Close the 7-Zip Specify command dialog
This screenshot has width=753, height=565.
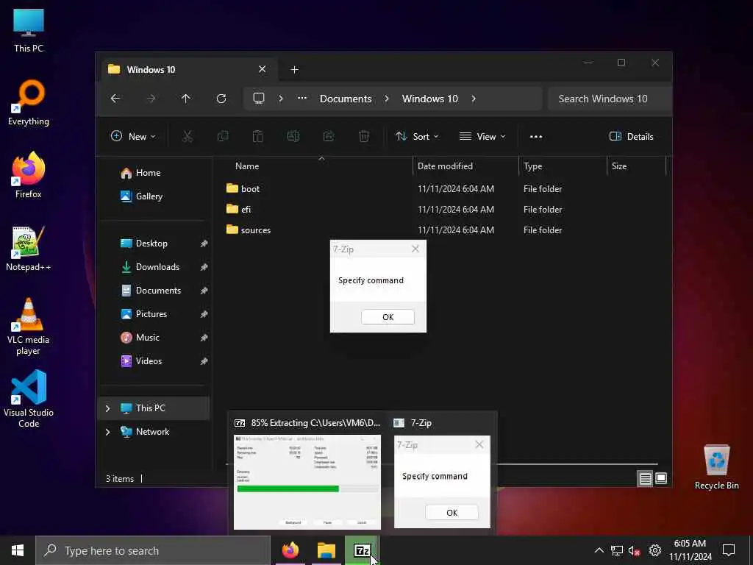tap(415, 249)
